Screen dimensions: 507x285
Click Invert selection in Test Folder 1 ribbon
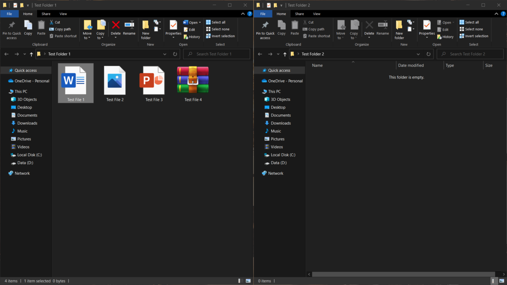point(220,36)
